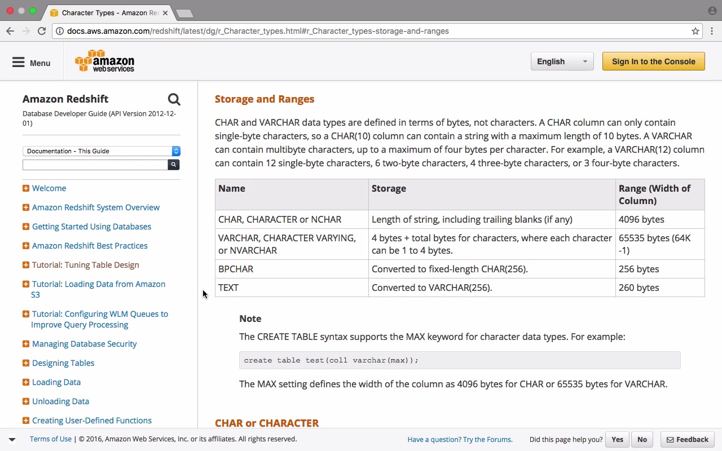Viewport: 722px width, 451px height.
Task: Open the Documentation - This Guide dropdown
Action: (x=102, y=151)
